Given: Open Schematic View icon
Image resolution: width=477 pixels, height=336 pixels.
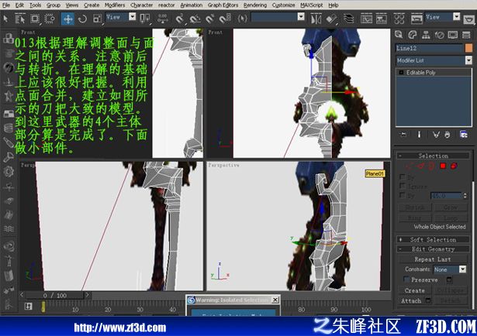Looking at the screenshot, I should [x=381, y=19].
